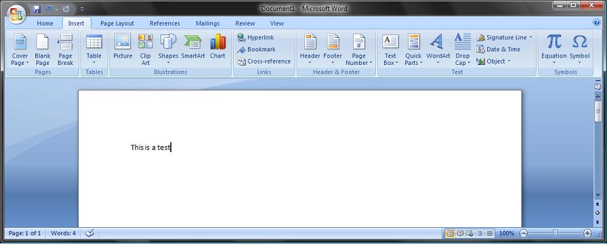Switch to the Page Layout tab

point(117,24)
